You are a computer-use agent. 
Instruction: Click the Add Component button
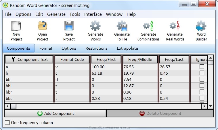(56, 113)
